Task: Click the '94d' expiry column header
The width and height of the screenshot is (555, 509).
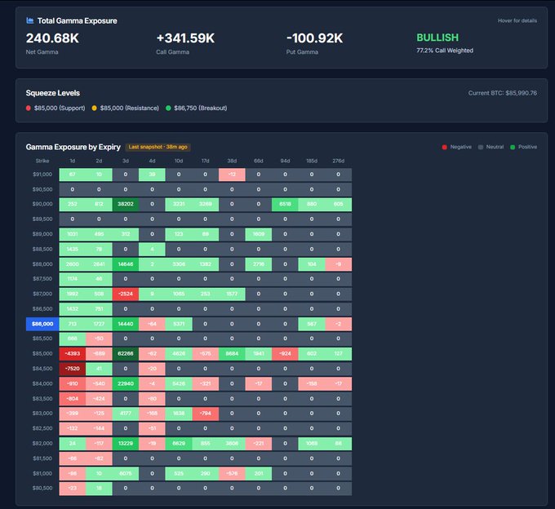Action: (285, 161)
